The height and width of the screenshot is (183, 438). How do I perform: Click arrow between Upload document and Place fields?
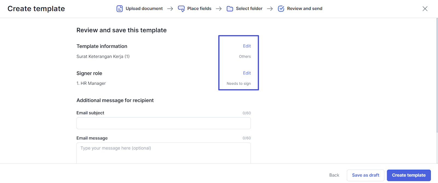point(170,9)
